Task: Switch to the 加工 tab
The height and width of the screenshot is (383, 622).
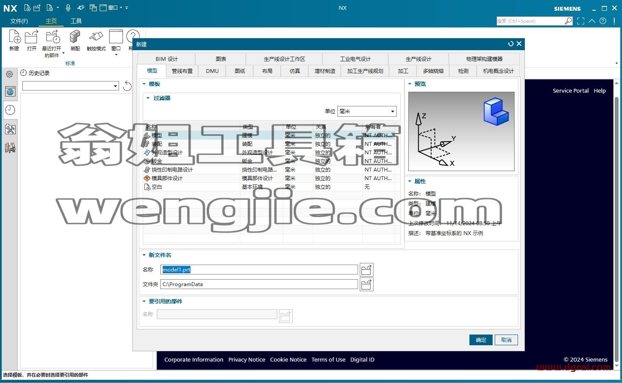Action: [403, 71]
